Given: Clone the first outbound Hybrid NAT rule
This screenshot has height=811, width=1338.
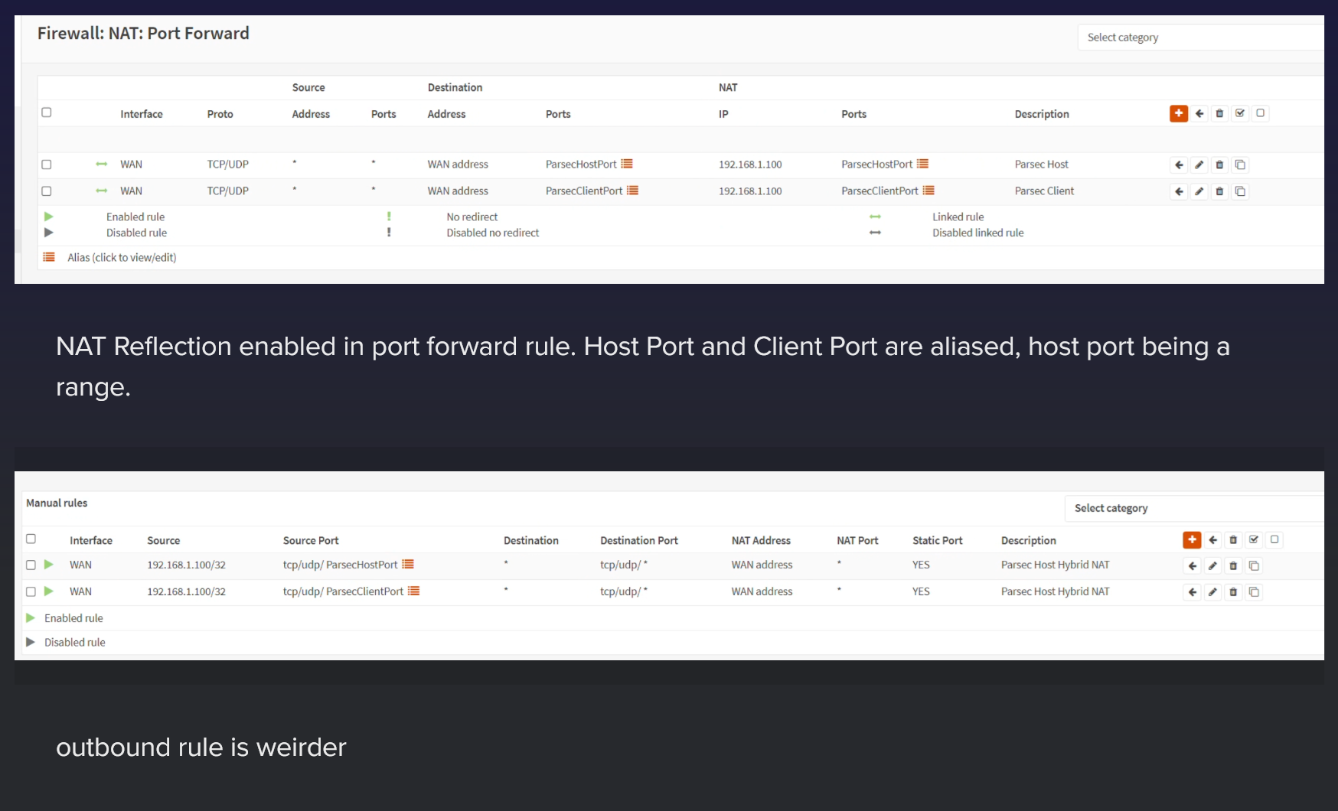Looking at the screenshot, I should (1254, 566).
